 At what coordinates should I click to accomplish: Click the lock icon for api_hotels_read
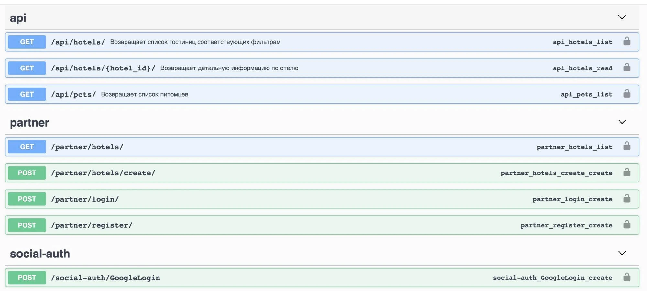pos(627,68)
